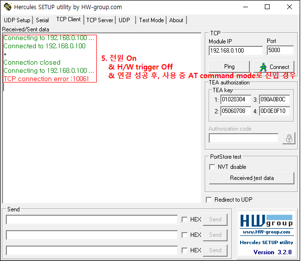Open the HW group logo link
305x261 pixels.
point(266,221)
